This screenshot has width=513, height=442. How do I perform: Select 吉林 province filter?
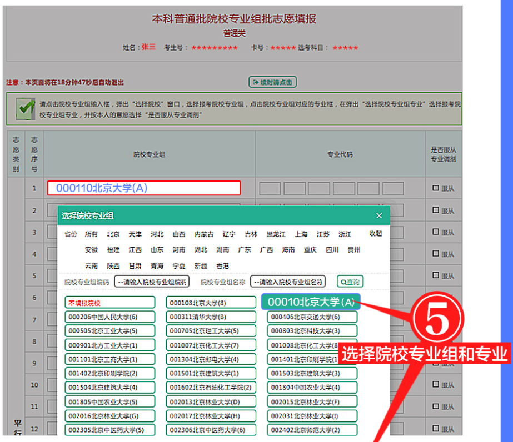tap(251, 234)
